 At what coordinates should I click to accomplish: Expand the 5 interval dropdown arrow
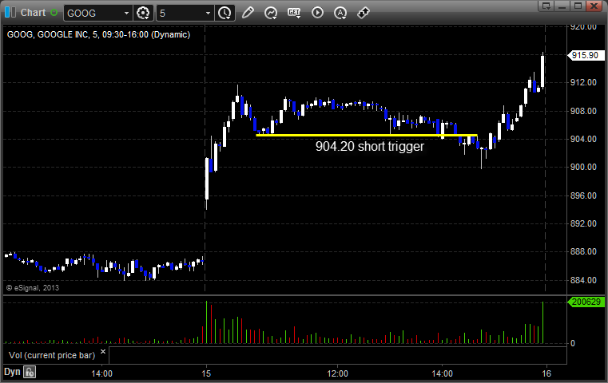[x=208, y=13]
